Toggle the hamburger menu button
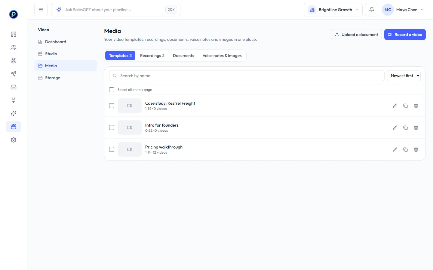The height and width of the screenshot is (270, 433). (x=41, y=10)
